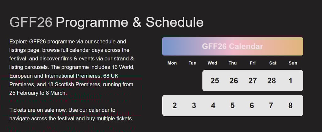Viewport: 322px width, 132px height.
Task: Open closing day 8 March
Action: (290, 105)
